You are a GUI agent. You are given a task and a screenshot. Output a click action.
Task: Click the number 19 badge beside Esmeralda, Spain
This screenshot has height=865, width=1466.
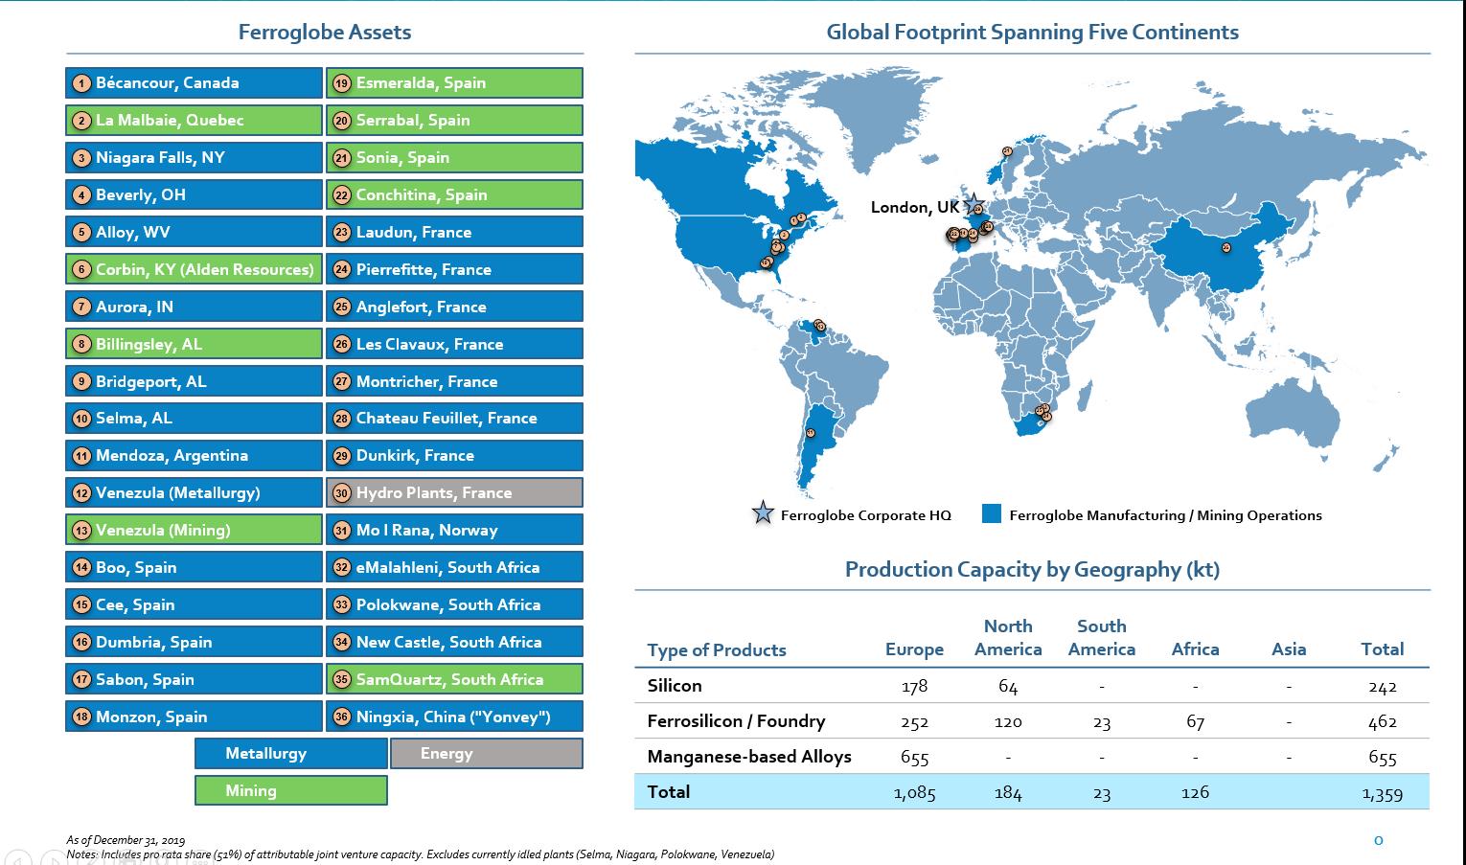coord(341,83)
